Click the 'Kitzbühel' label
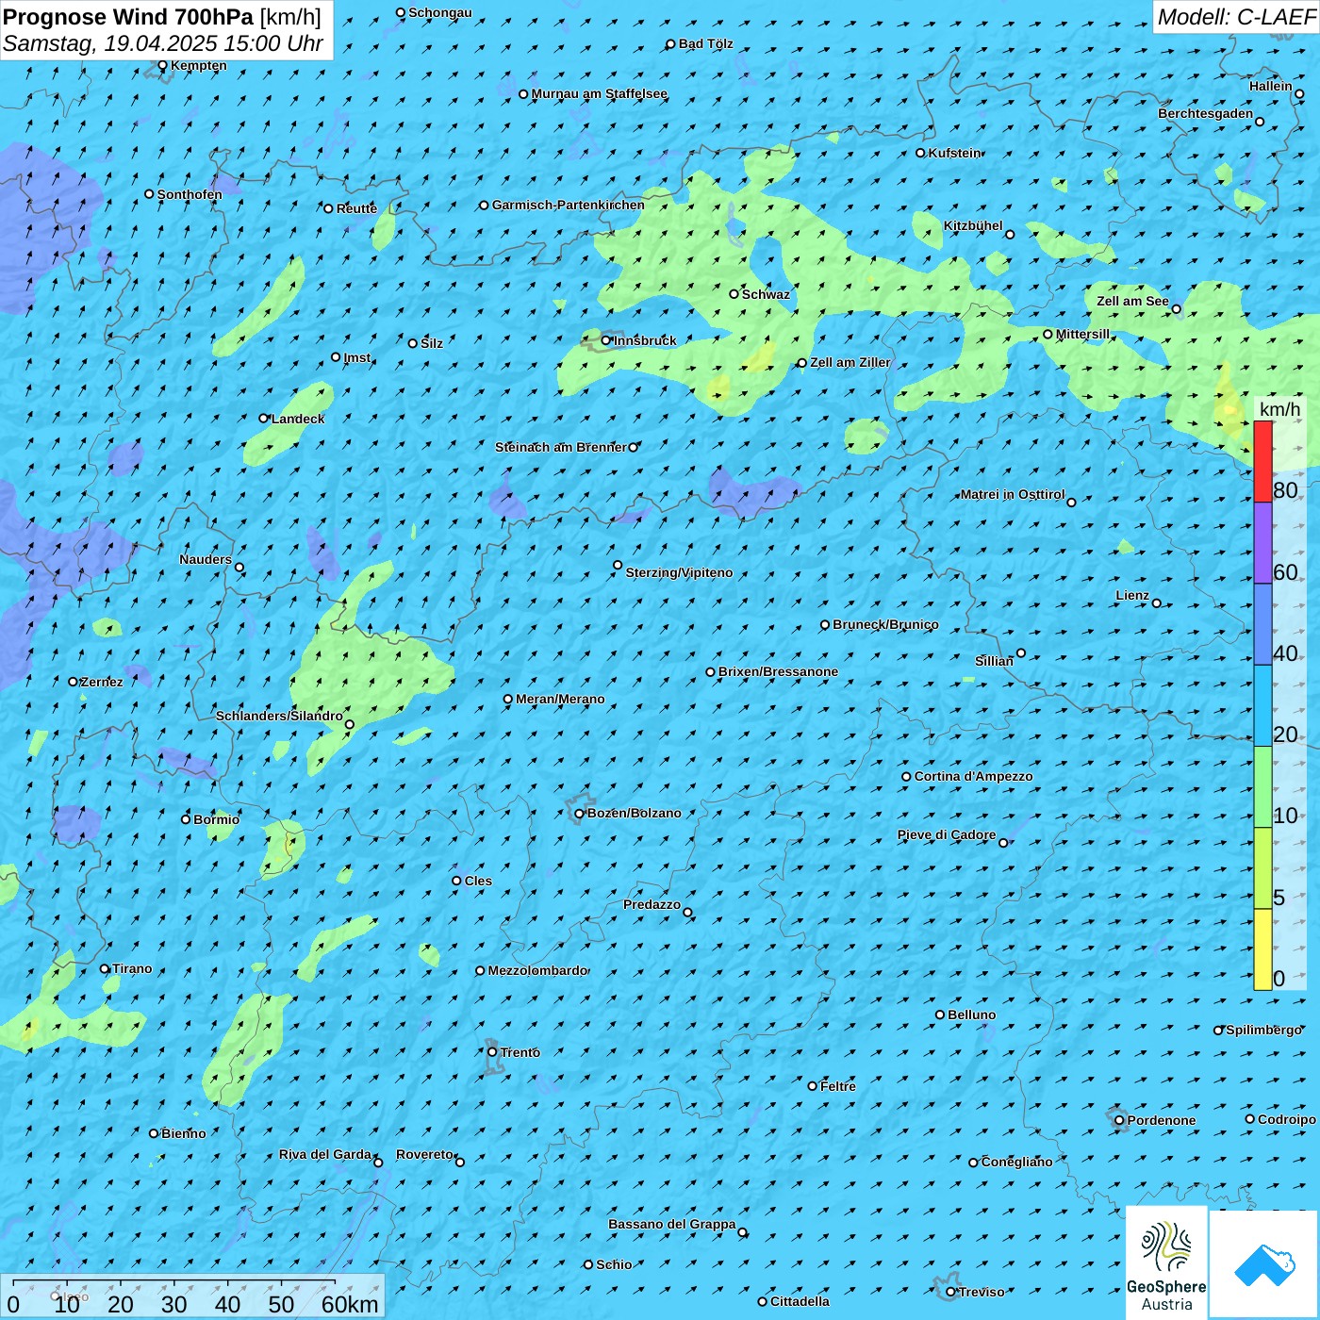Image resolution: width=1320 pixels, height=1320 pixels. [973, 225]
